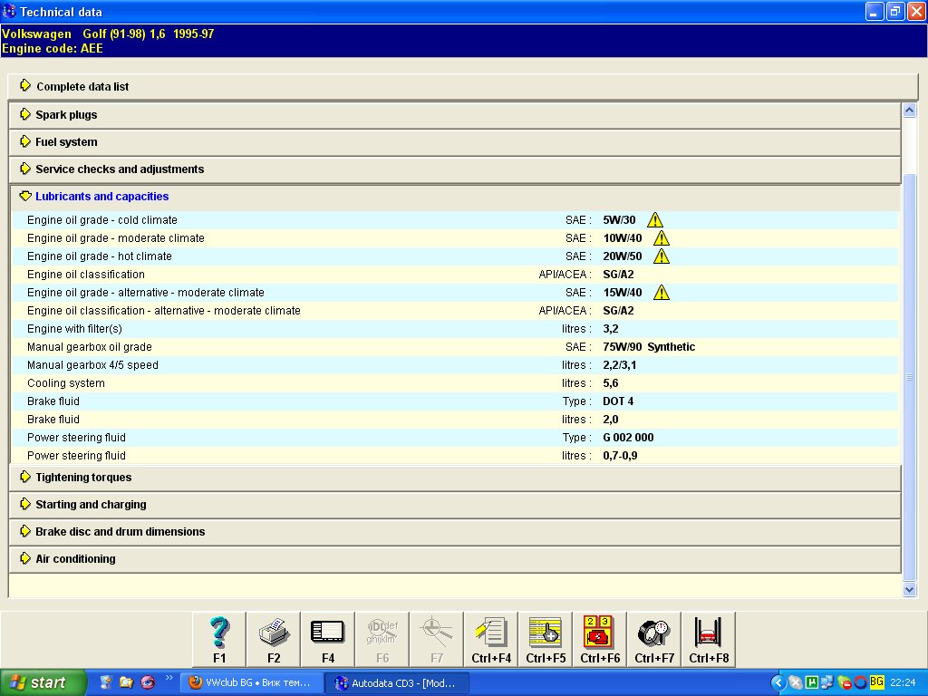
Task: Expand the Brake disc and drum dimensions section
Action: 120,532
